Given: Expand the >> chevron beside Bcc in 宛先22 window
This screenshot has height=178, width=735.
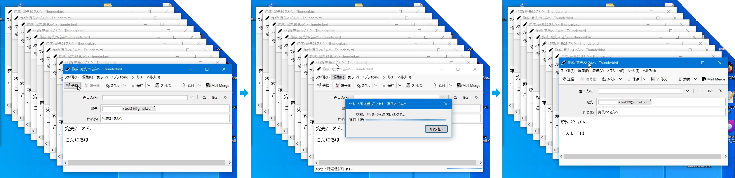Looking at the screenshot, I should pyautogui.click(x=721, y=91).
